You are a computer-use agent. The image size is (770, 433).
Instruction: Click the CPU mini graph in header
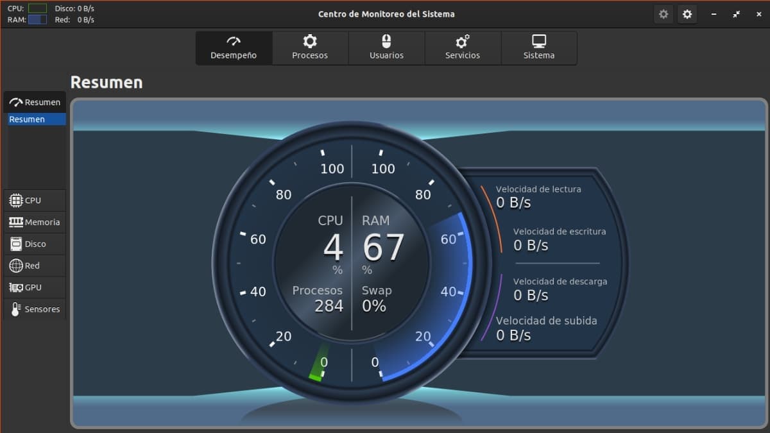click(37, 8)
